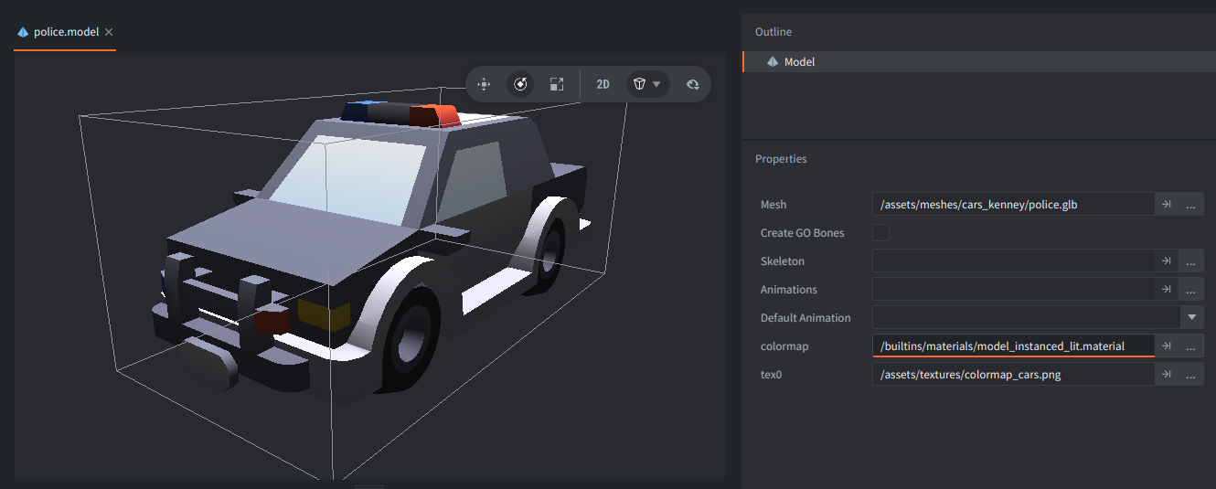
Task: Close the police.model tab
Action: (109, 32)
